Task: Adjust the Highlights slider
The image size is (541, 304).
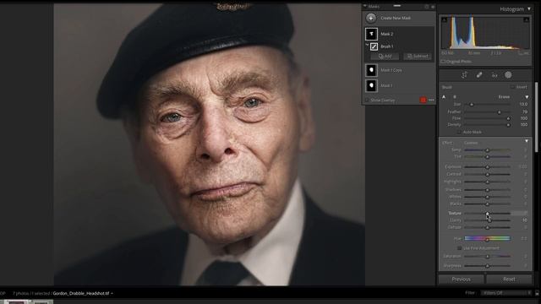Action: (x=487, y=182)
